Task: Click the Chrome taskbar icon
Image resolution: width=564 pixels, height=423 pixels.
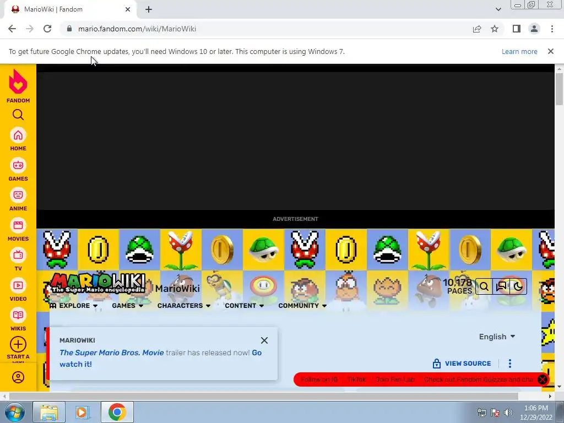Action: [117, 412]
